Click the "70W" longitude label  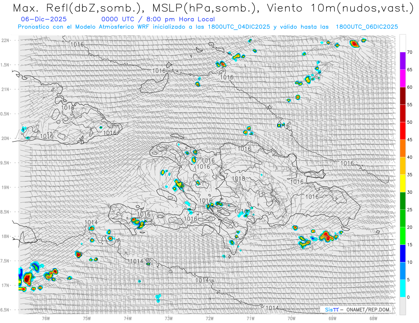[292, 318]
